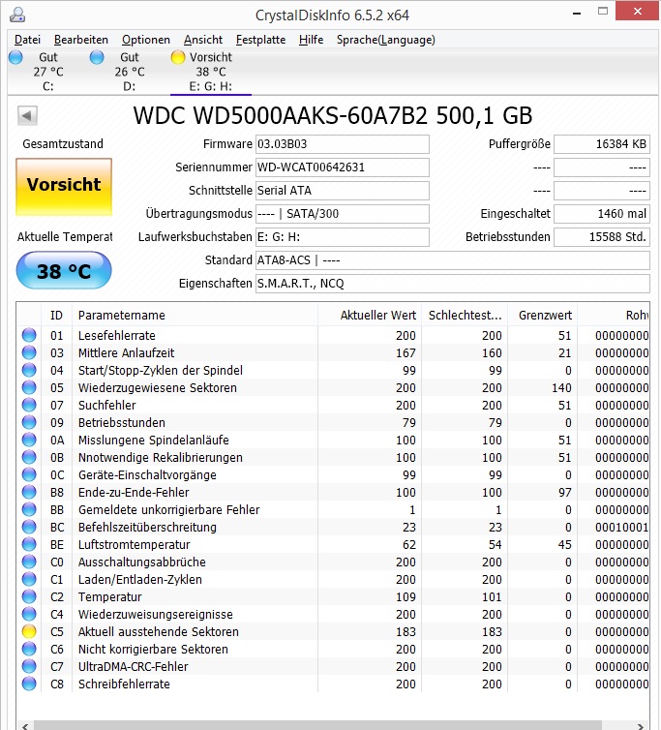Select the Befehlszeitüberschreitung parameter name
661x730 pixels.
(147, 528)
